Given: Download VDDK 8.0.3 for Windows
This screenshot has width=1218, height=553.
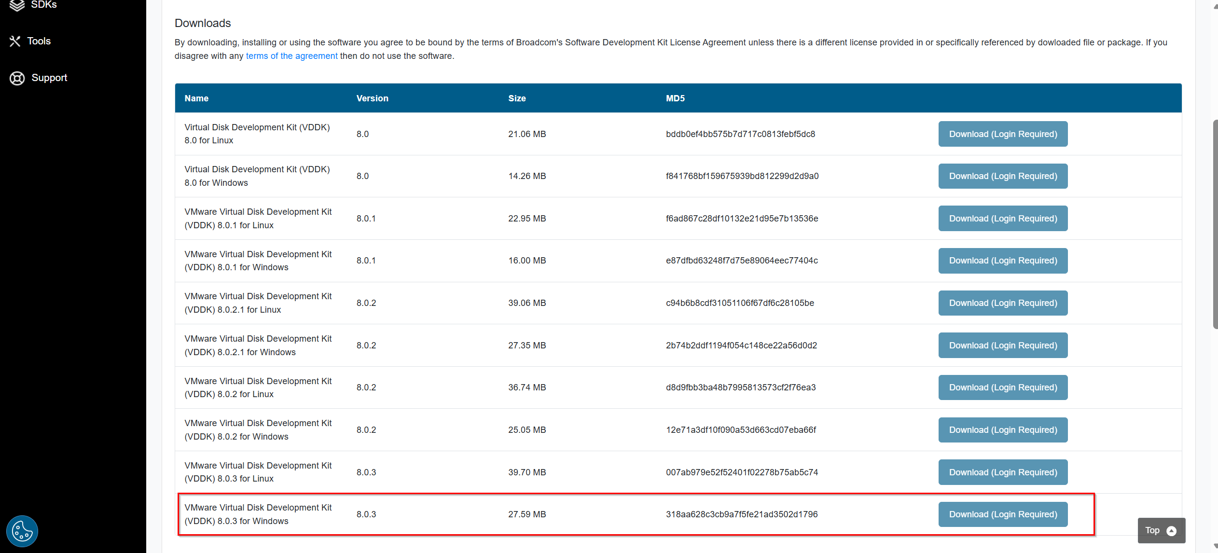Looking at the screenshot, I should [1003, 514].
